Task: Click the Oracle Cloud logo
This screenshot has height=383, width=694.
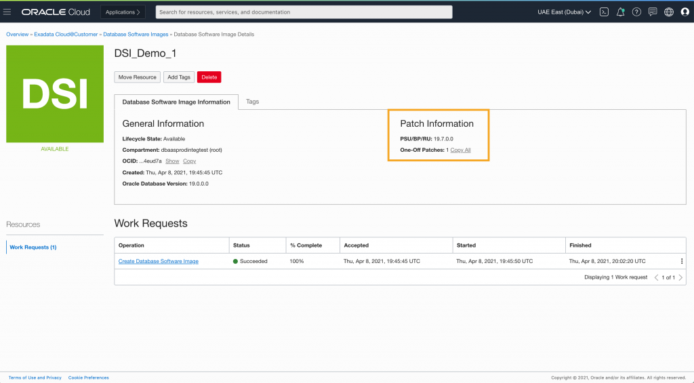Action: coord(56,12)
